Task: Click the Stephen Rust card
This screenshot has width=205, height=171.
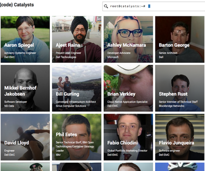Action: tap(180, 88)
